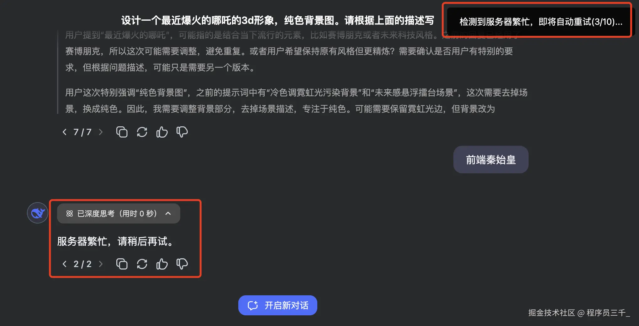Click the 服务器繁忙 error message text
Screen dimensions: 639x326
click(115, 241)
